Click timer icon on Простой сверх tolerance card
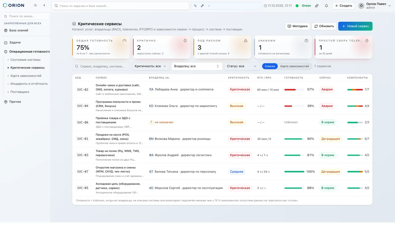395x228 pixels. click(x=367, y=40)
